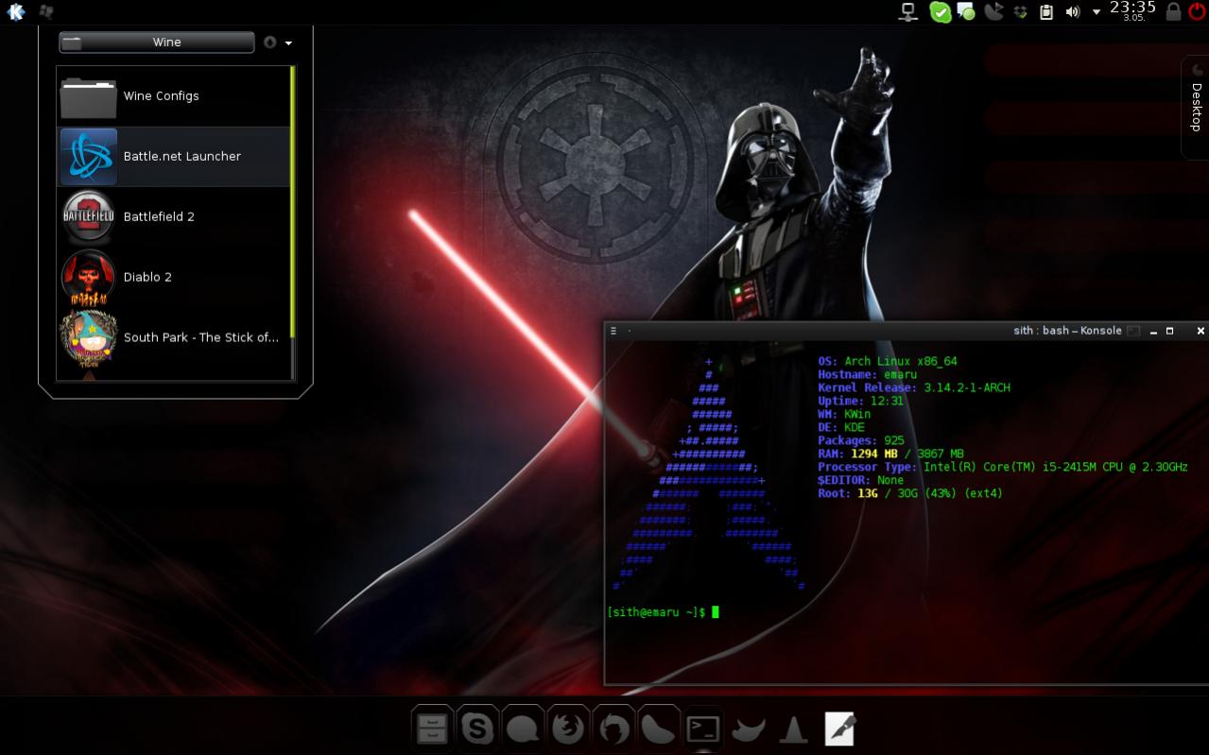Launch the Battle.net Launcher entry
Image resolution: width=1209 pixels, height=755 pixels.
coord(174,157)
